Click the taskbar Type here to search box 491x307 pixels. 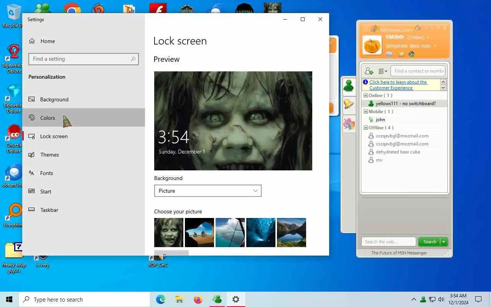[84, 299]
